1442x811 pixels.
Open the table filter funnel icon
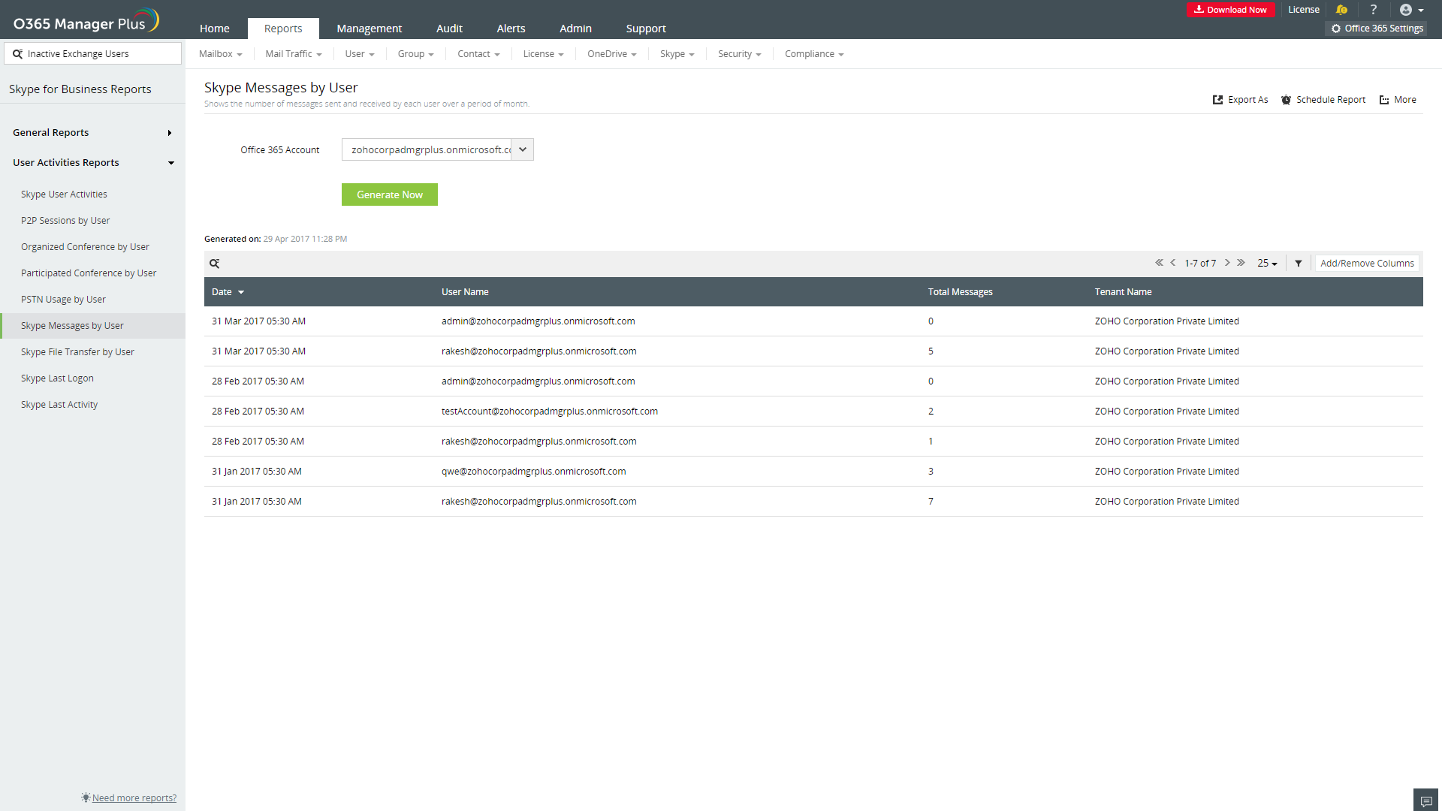point(1299,264)
